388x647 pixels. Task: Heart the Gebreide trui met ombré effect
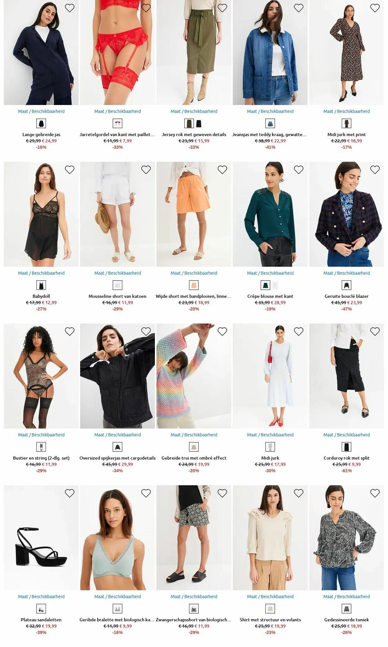[222, 332]
